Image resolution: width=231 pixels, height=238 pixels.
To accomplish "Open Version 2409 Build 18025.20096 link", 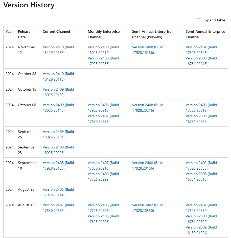I will [x=58, y=150].
